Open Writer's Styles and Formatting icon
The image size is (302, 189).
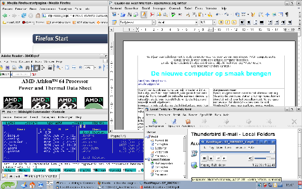click(x=114, y=22)
